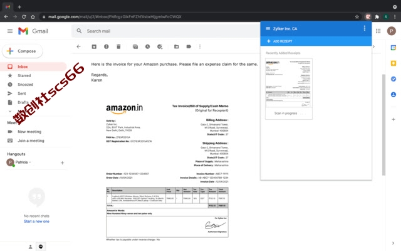Get add-ons plus icon
The image size is (401, 251).
pos(393,119)
